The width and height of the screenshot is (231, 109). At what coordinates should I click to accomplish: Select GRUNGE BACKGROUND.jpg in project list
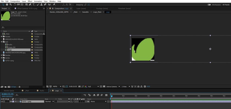[x=15, y=52]
